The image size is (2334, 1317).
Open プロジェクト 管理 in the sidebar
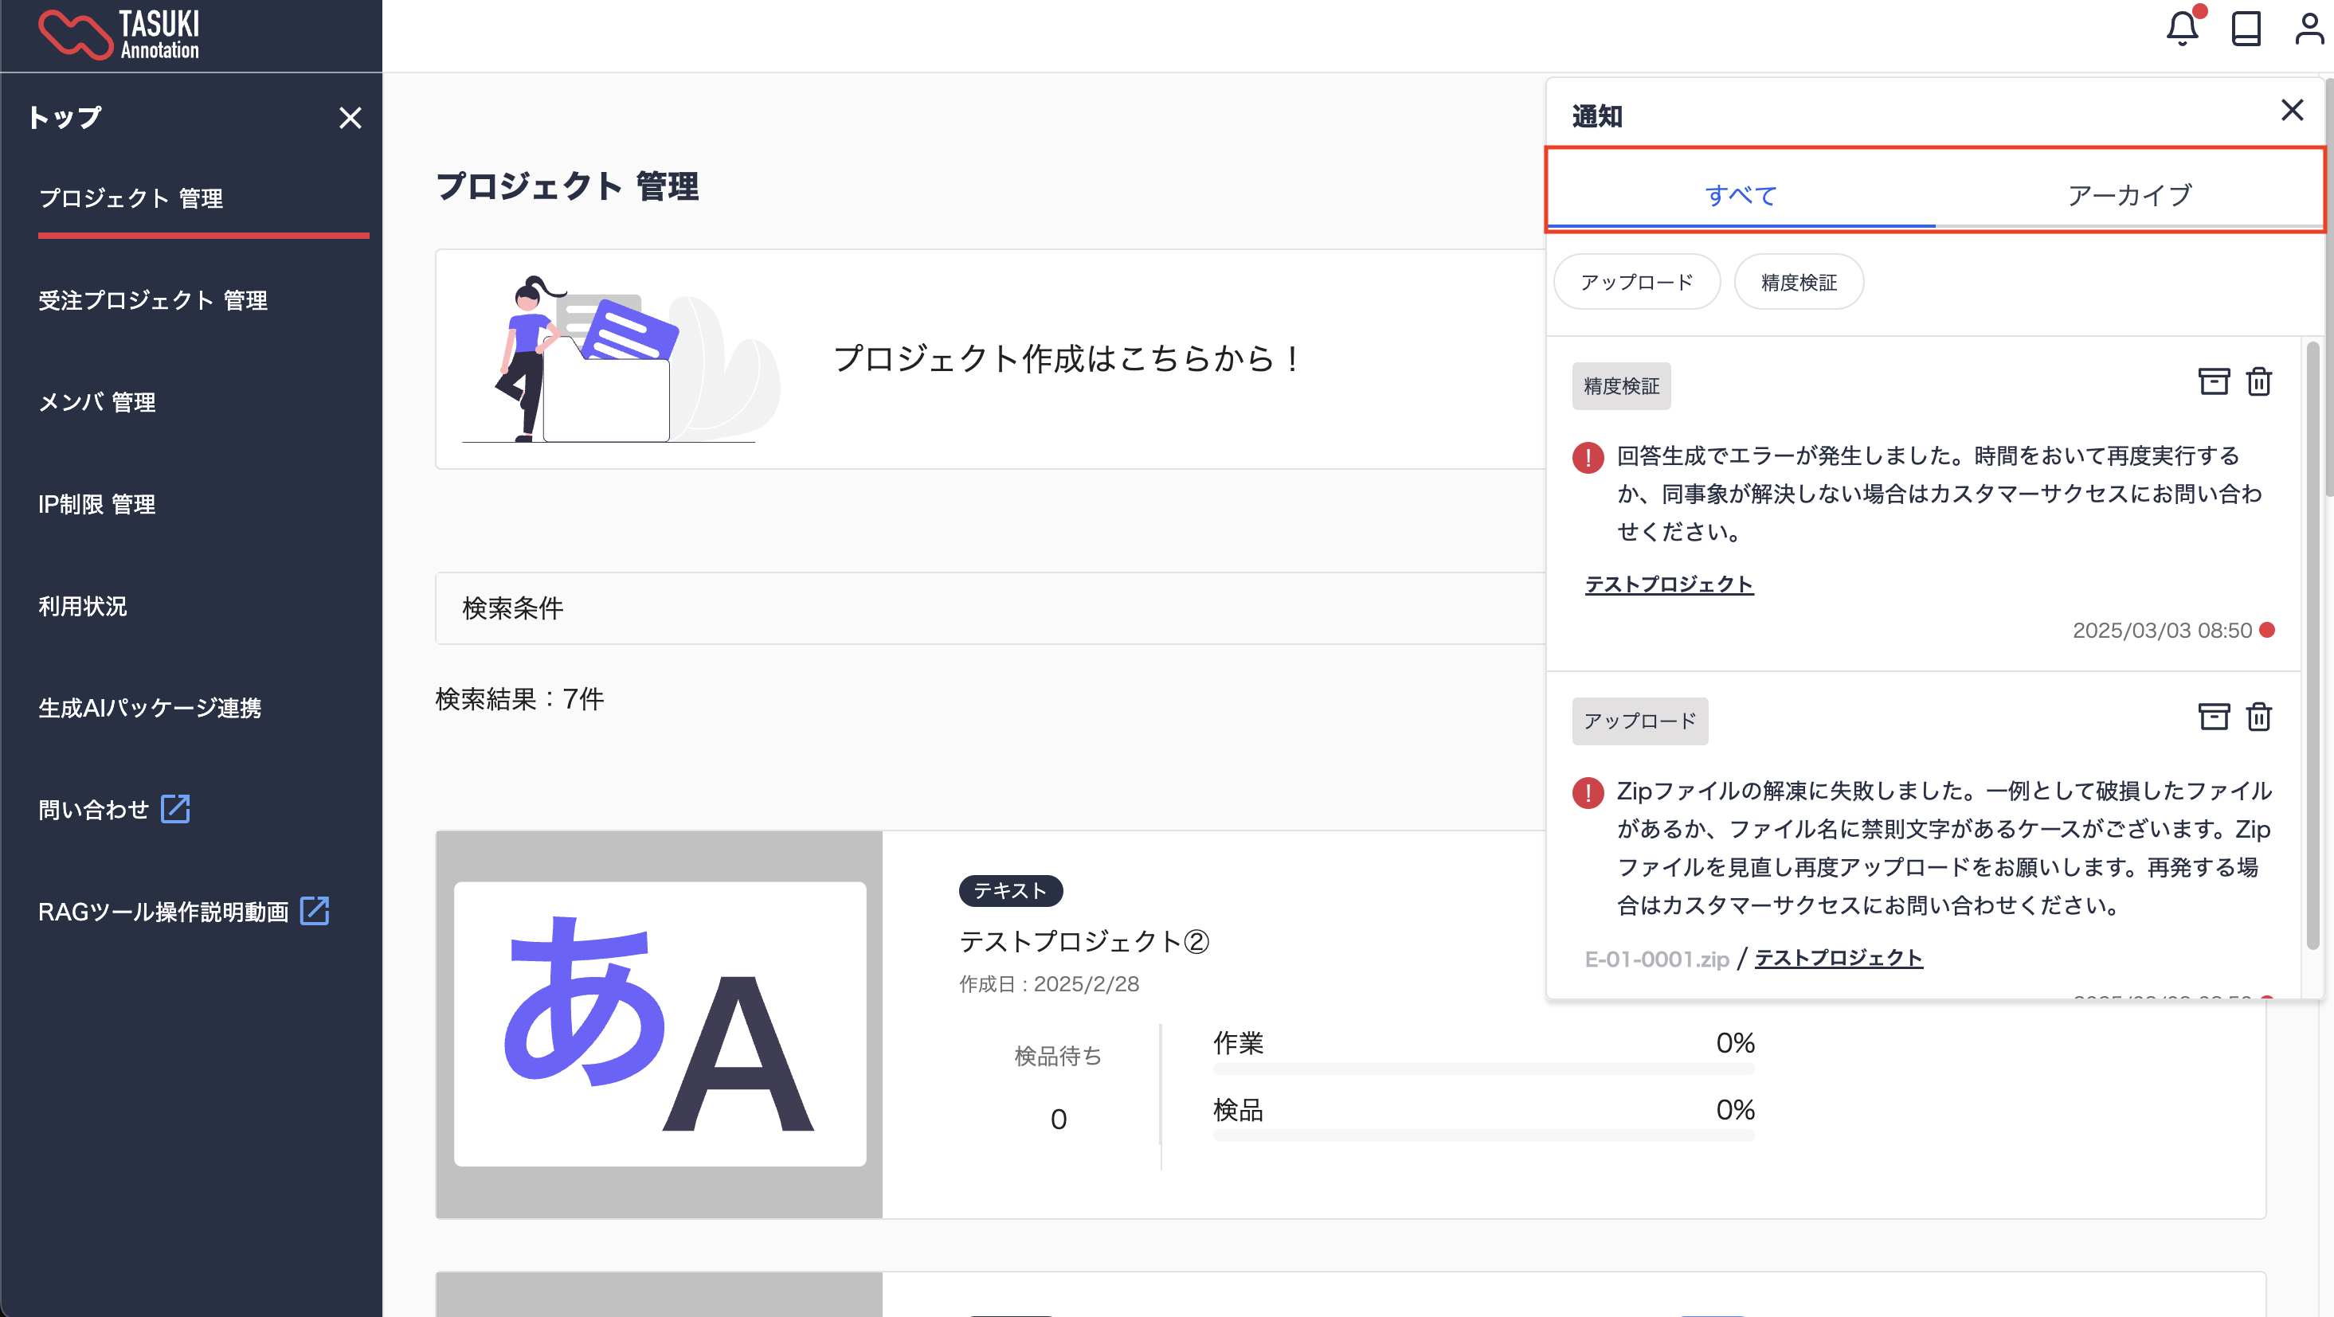pos(131,198)
